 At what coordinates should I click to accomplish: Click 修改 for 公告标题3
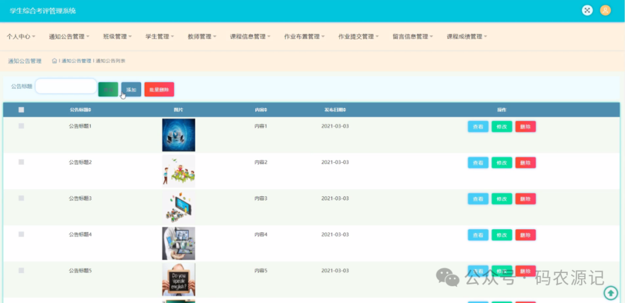point(502,199)
